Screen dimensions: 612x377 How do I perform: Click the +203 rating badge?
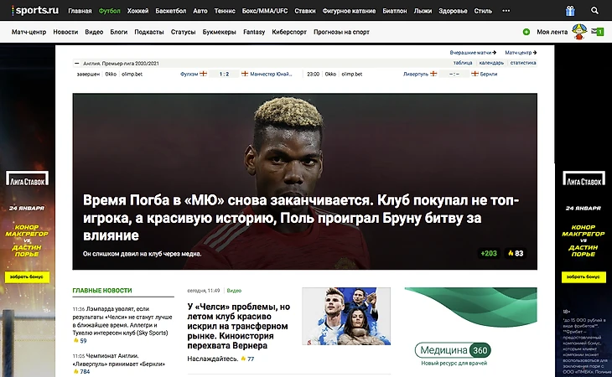(x=489, y=253)
